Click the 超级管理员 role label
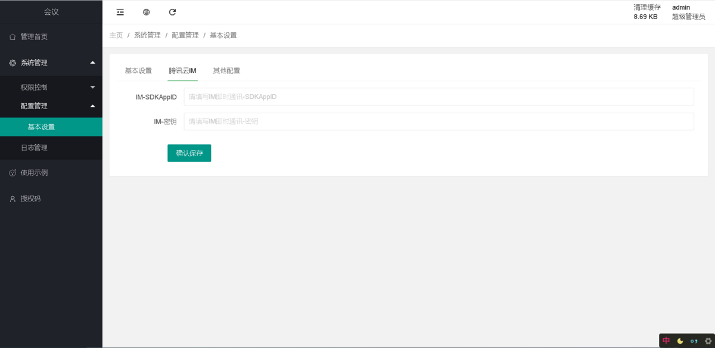715x348 pixels. tap(689, 17)
